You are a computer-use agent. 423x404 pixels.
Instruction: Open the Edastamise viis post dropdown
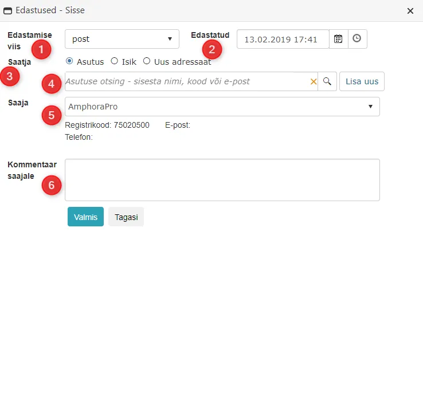coord(122,39)
